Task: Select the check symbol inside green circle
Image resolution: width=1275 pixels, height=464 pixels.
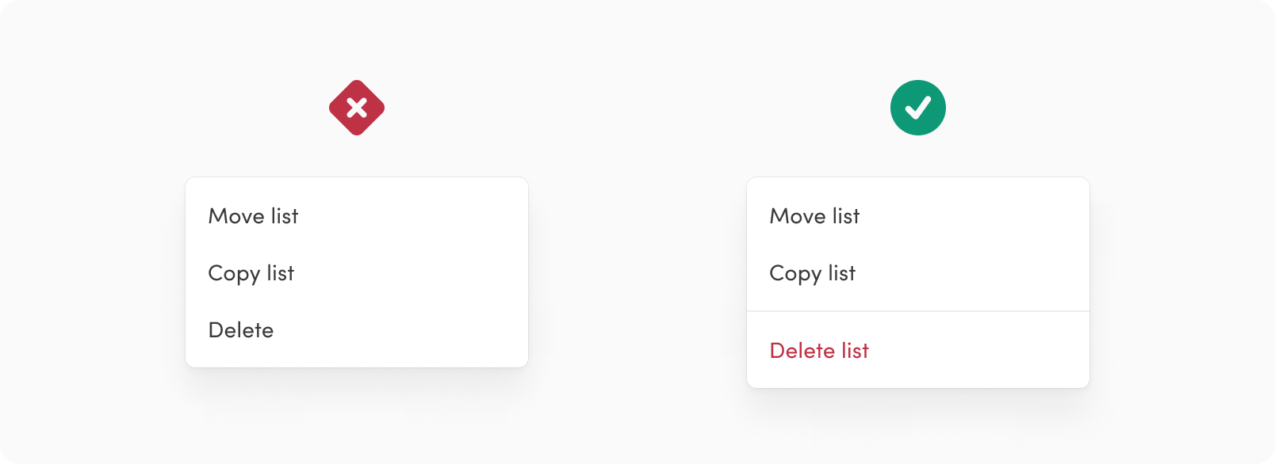Action: pyautogui.click(x=918, y=107)
